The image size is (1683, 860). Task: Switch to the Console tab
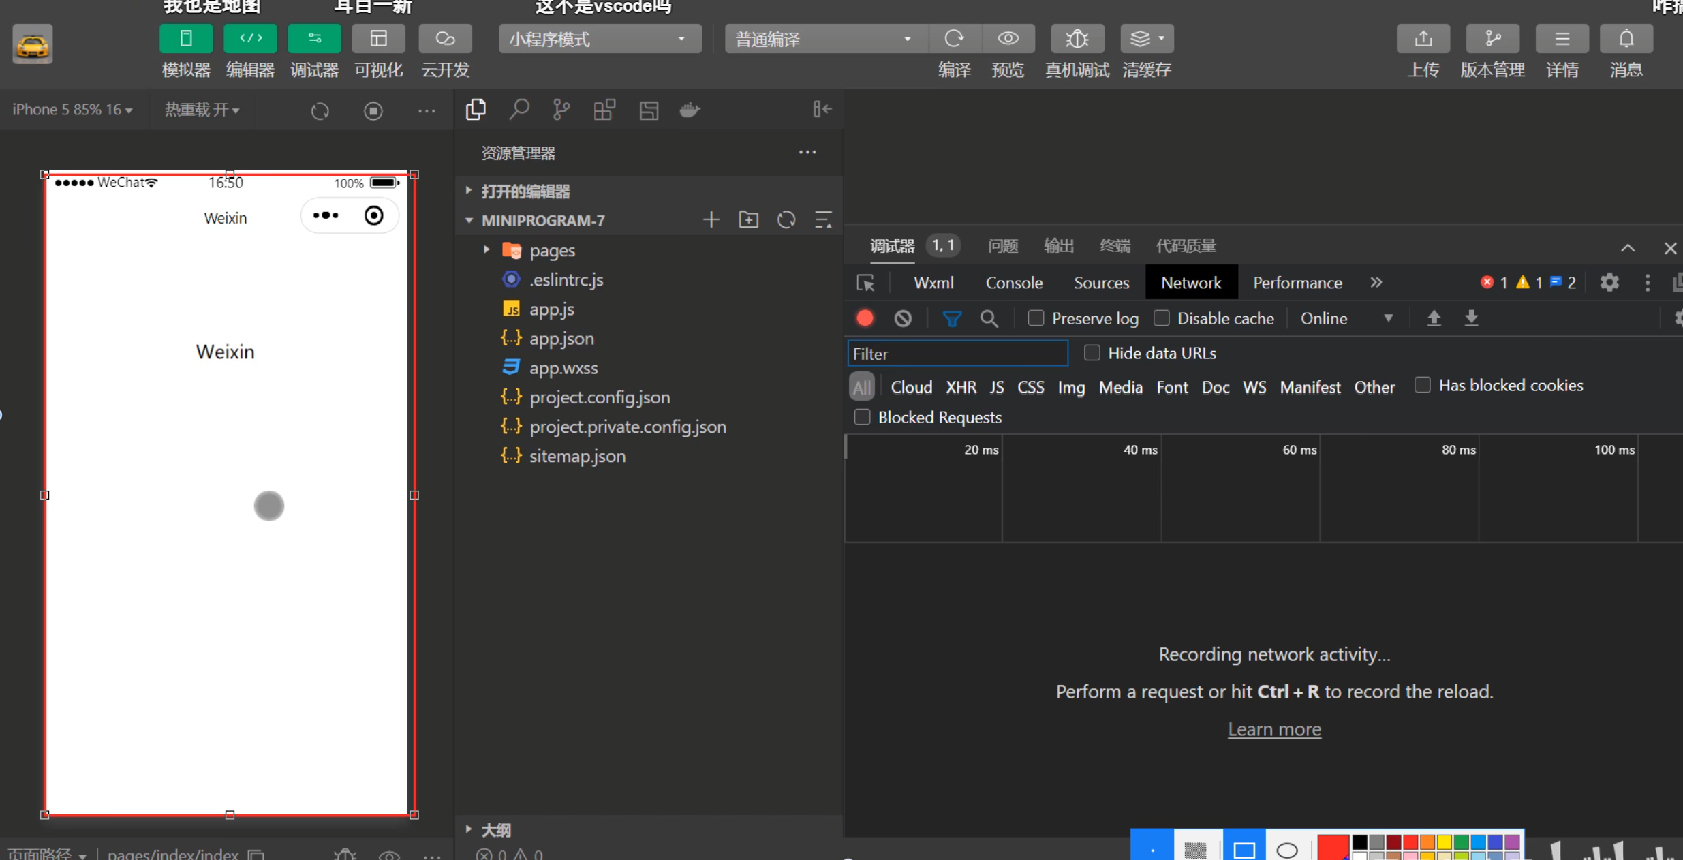pyautogui.click(x=1014, y=283)
